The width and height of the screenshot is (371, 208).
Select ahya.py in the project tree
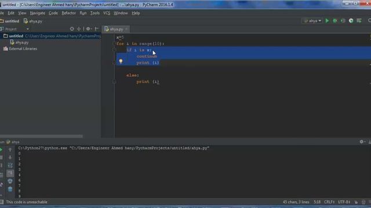coord(19,43)
